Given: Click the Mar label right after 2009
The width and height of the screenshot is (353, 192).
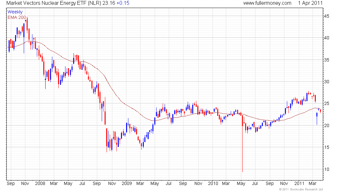Looking at the screenshot, I should [140, 183].
